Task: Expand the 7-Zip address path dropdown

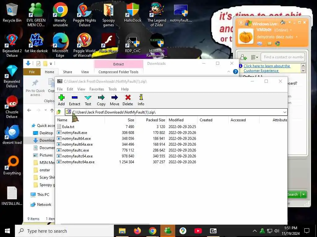Action: pyautogui.click(x=284, y=112)
